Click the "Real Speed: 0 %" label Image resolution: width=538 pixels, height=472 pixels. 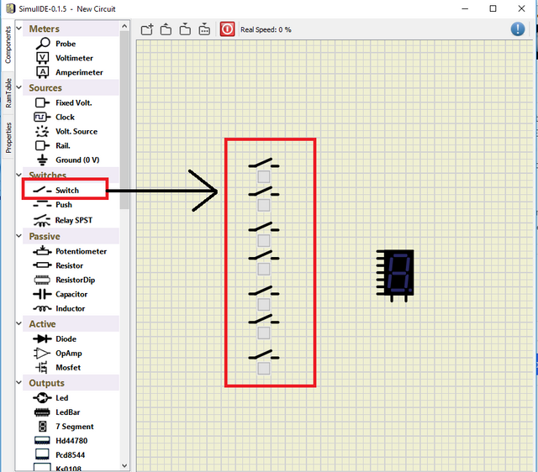(x=266, y=30)
